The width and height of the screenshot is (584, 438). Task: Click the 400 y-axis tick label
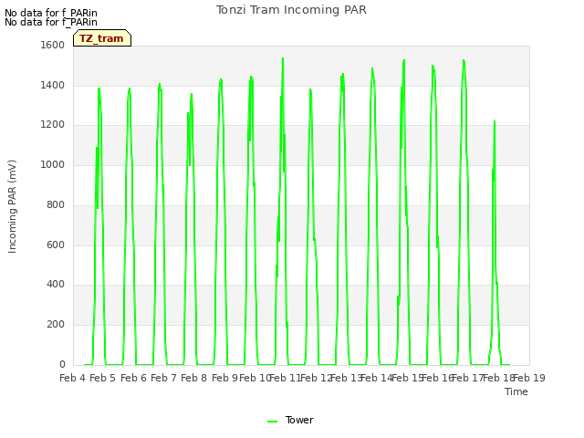pyautogui.click(x=56, y=285)
